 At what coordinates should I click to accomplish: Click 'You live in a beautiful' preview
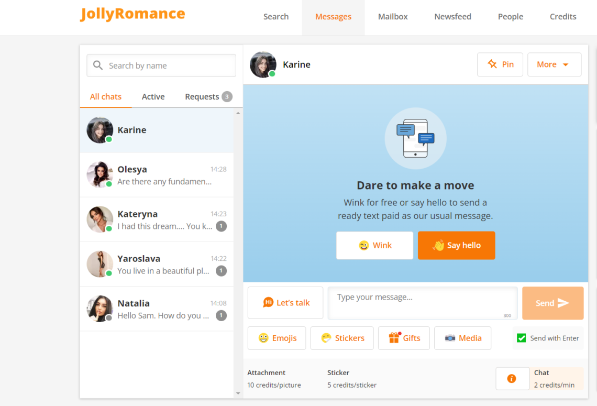pos(163,271)
